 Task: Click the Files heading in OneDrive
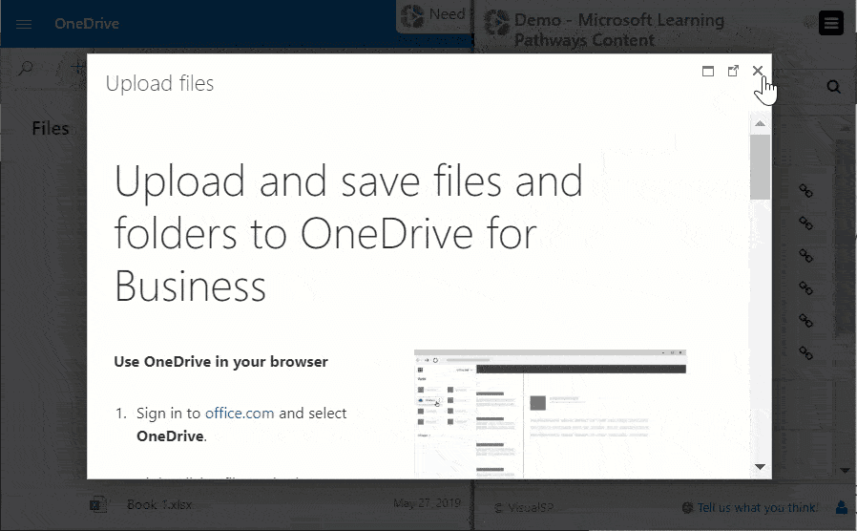point(51,128)
